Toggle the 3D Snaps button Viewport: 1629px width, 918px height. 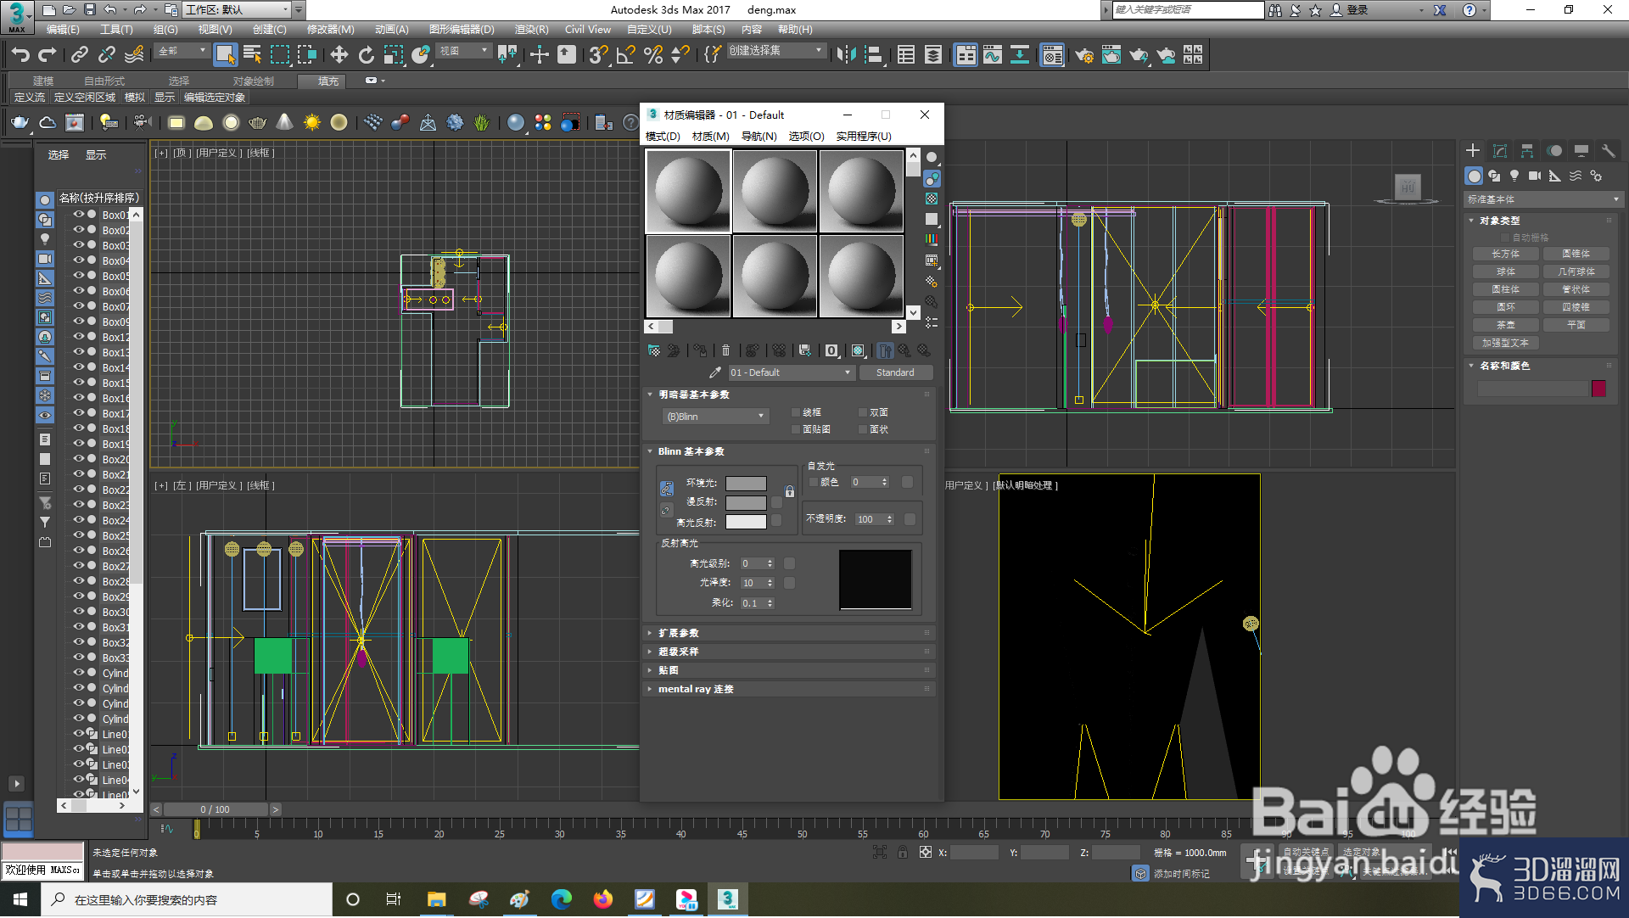pyautogui.click(x=599, y=55)
